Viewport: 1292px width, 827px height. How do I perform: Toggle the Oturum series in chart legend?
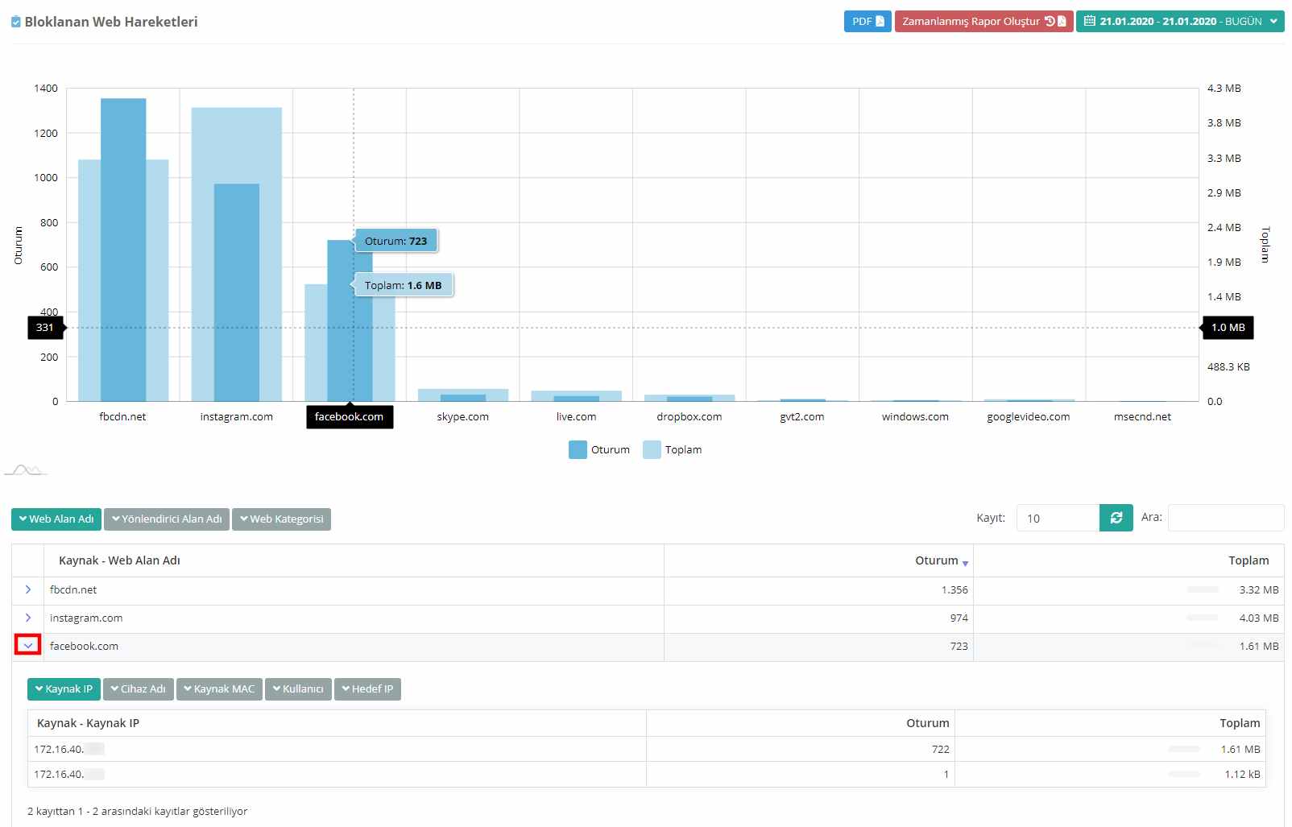pyautogui.click(x=599, y=450)
